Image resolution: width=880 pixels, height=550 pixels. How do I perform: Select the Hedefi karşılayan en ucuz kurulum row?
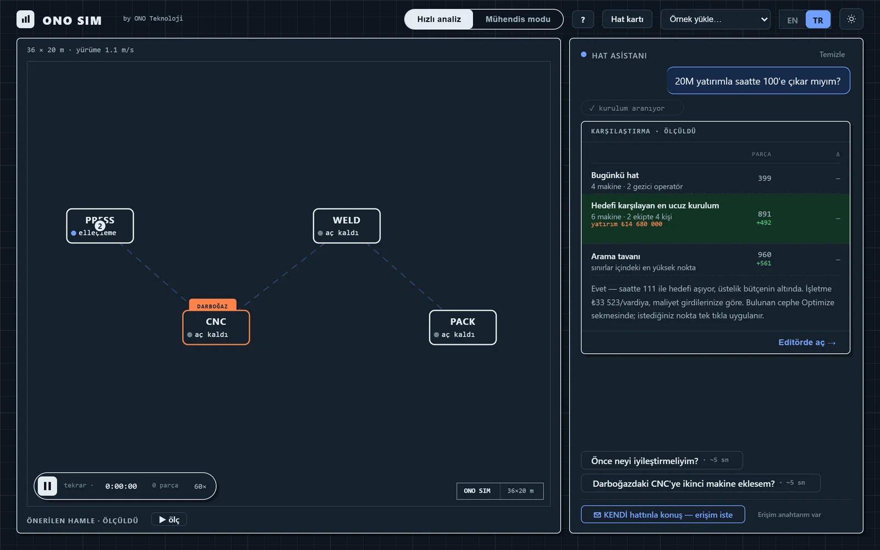[715, 218]
